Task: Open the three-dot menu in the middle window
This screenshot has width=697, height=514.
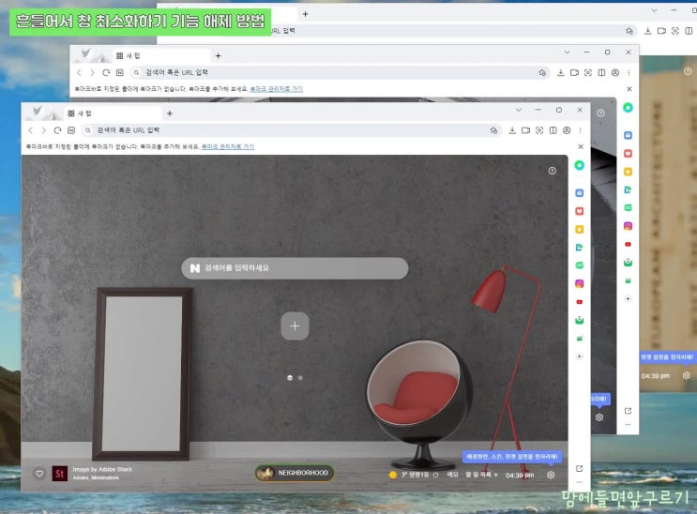Action: pos(629,72)
